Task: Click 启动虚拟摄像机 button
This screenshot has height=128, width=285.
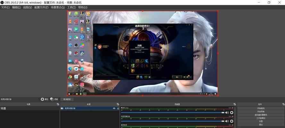Action: pos(261,115)
